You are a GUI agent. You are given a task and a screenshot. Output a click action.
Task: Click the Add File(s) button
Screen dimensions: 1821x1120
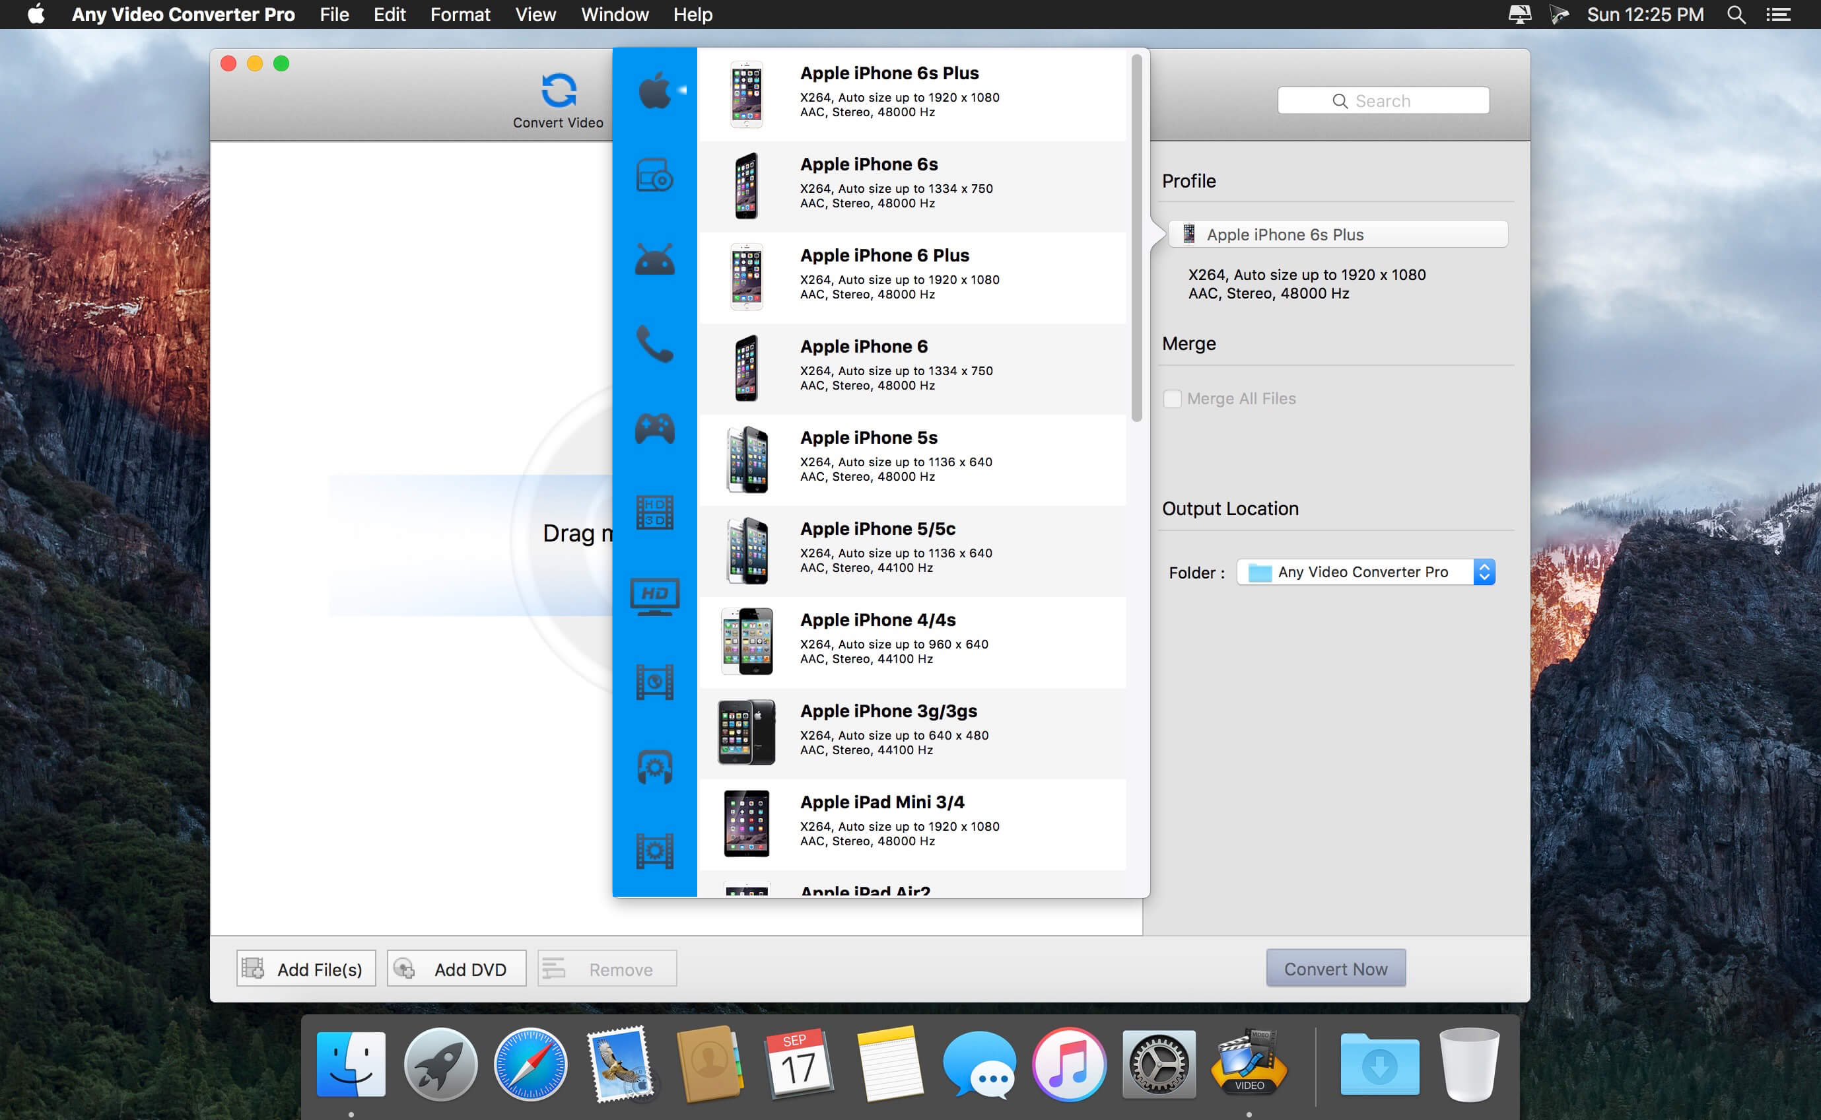click(x=304, y=968)
